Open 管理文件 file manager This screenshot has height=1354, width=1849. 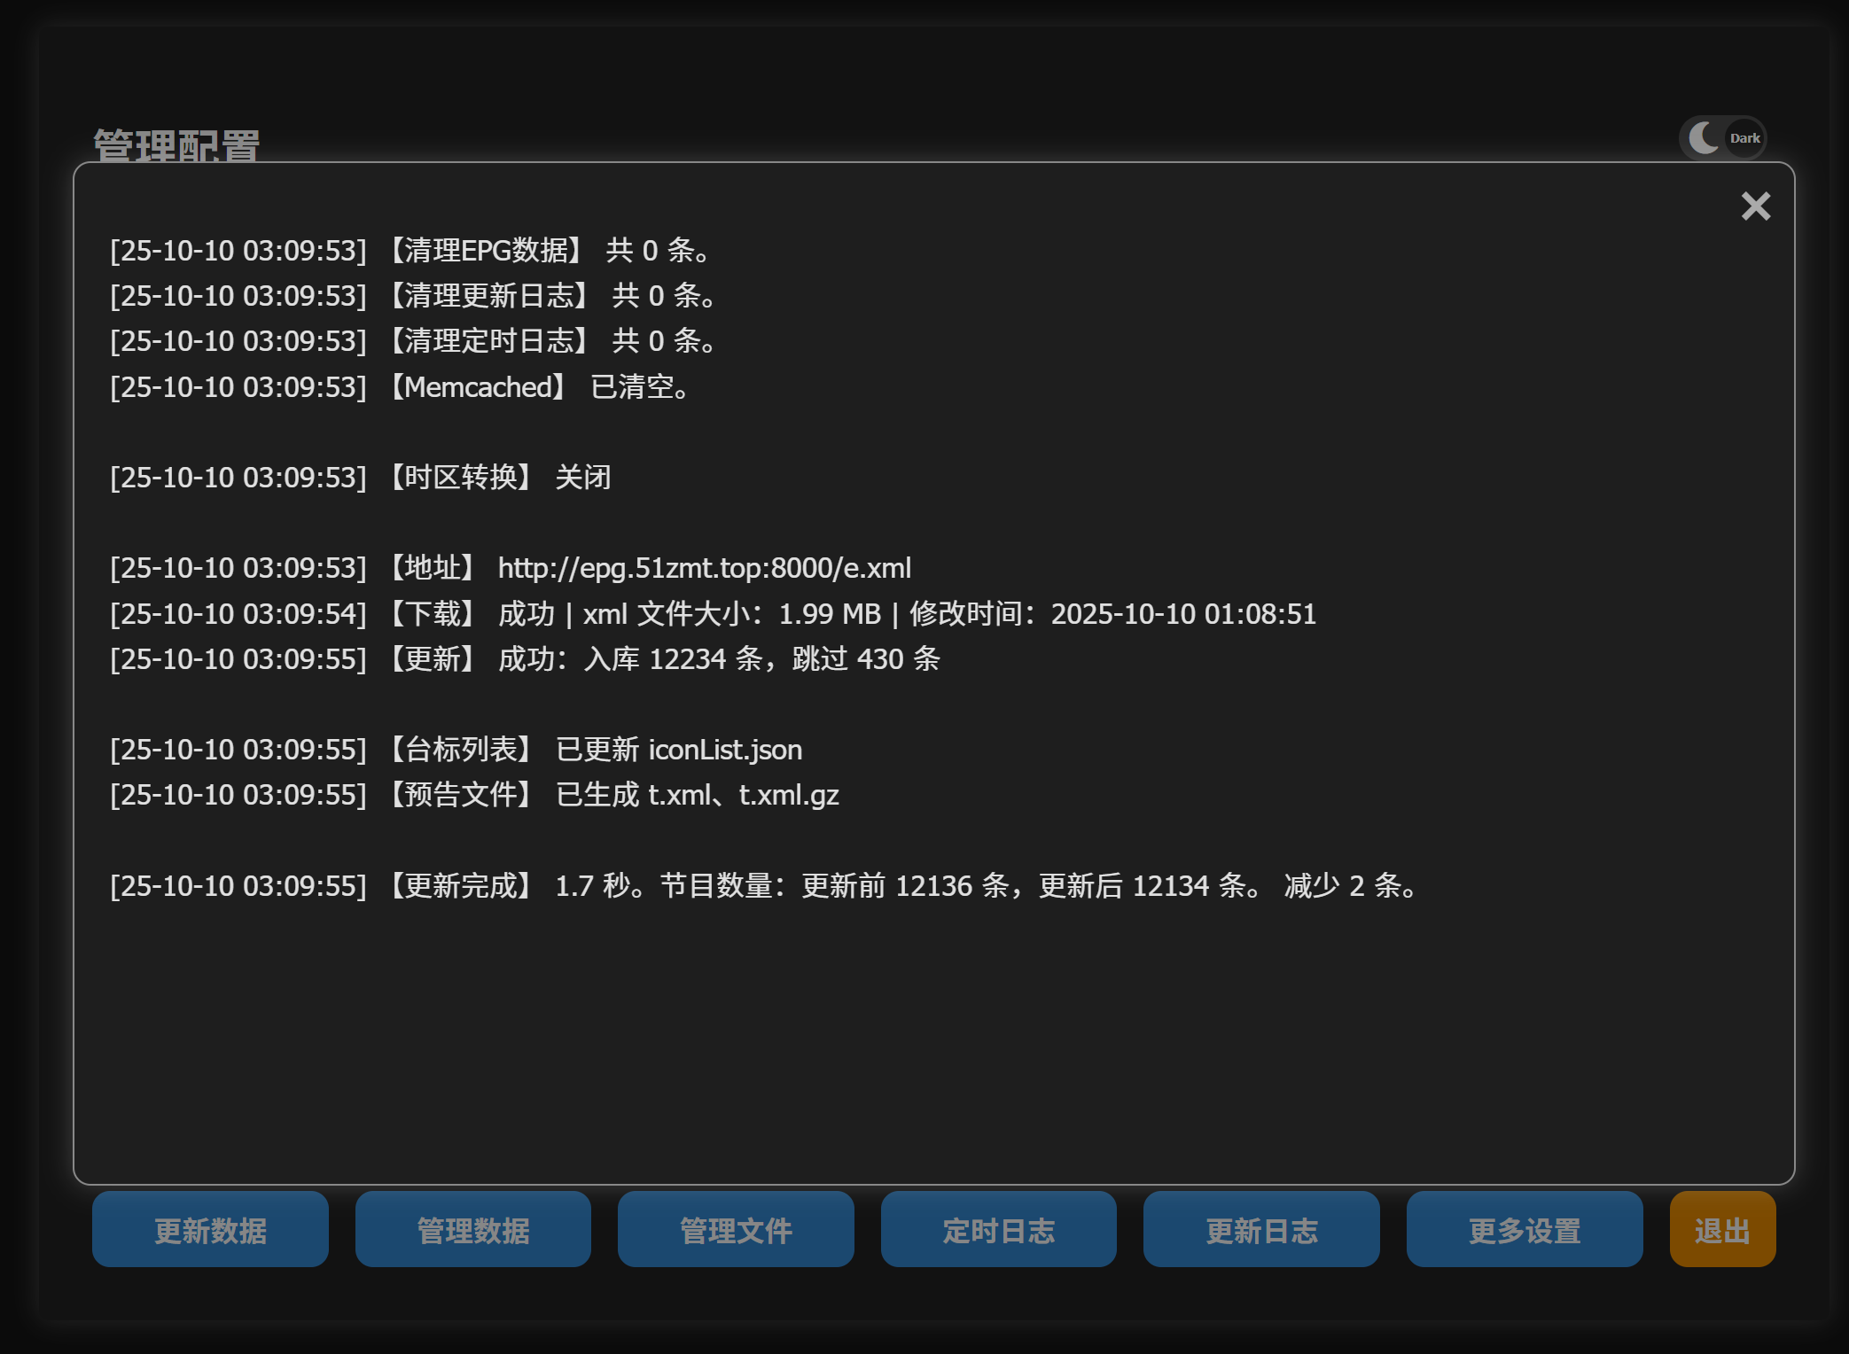pos(736,1230)
